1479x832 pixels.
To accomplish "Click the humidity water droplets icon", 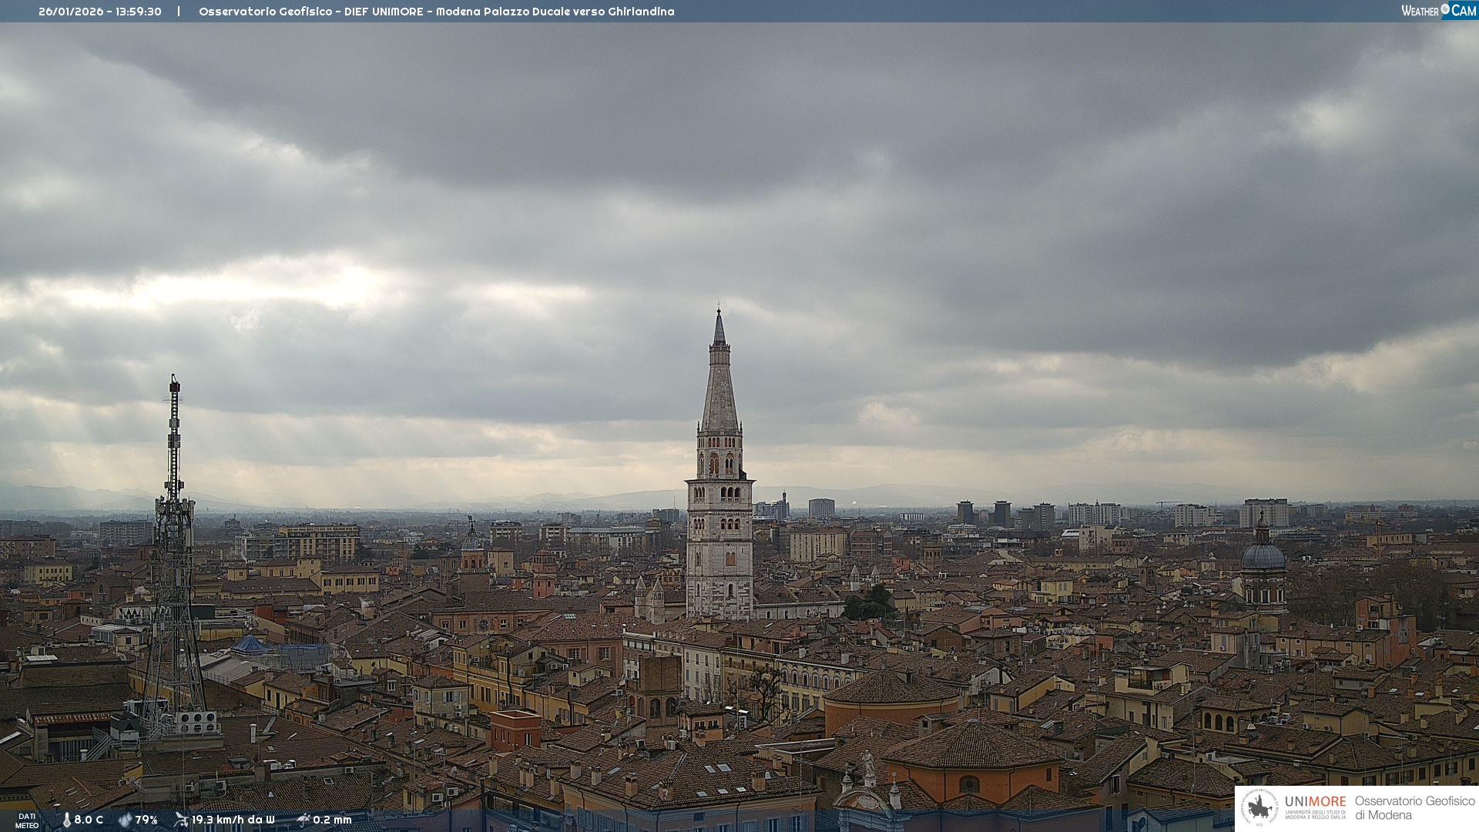I will (x=125, y=820).
